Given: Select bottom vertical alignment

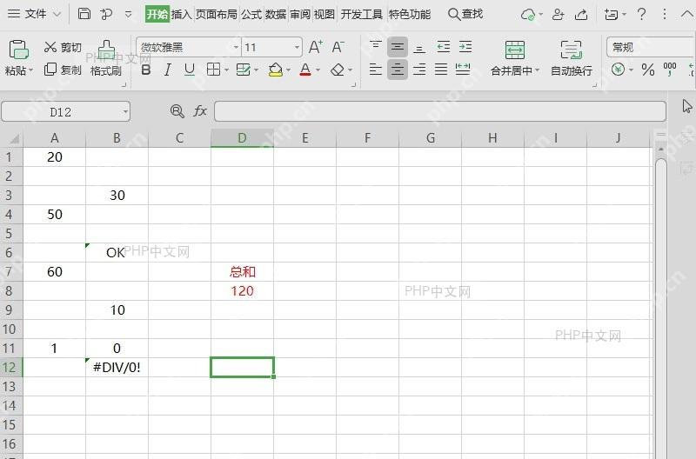Looking at the screenshot, I should click(x=419, y=48).
